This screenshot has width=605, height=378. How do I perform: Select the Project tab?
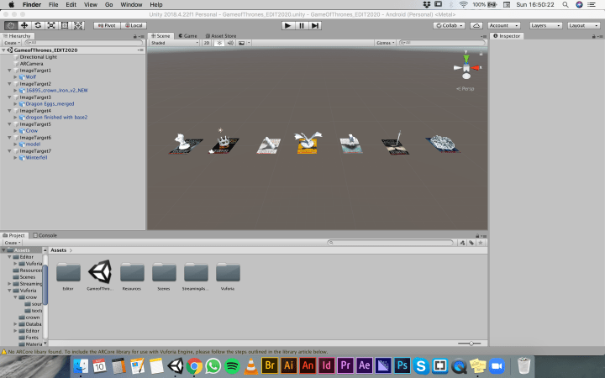[14, 235]
